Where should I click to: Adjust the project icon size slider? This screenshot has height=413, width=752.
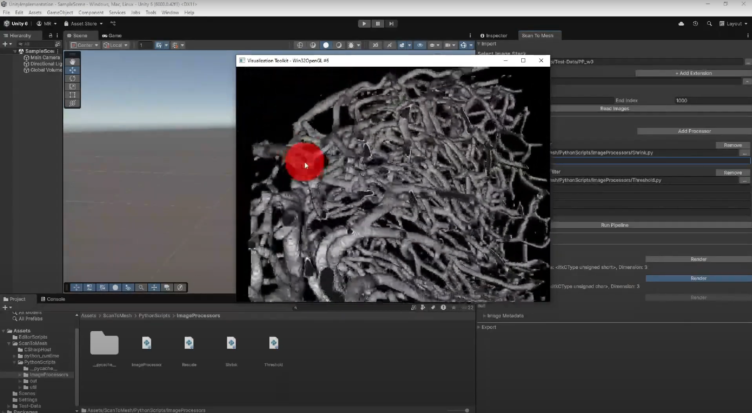[x=467, y=410]
